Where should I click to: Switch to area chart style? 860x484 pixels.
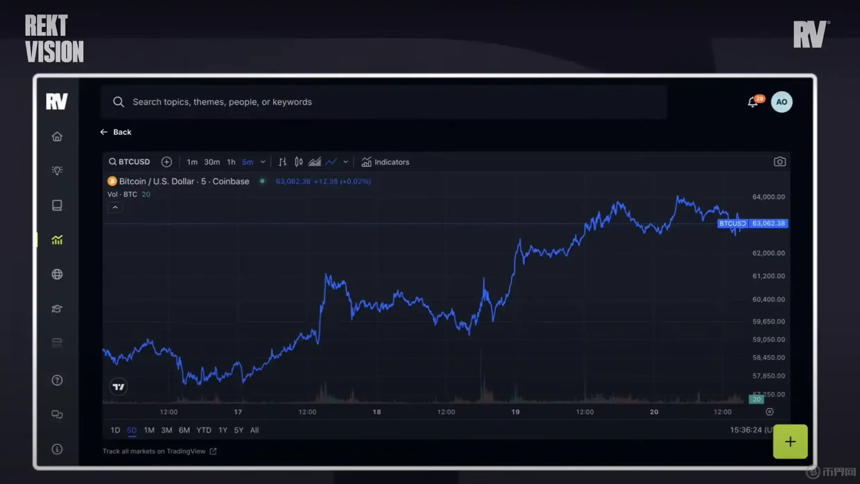coord(314,162)
